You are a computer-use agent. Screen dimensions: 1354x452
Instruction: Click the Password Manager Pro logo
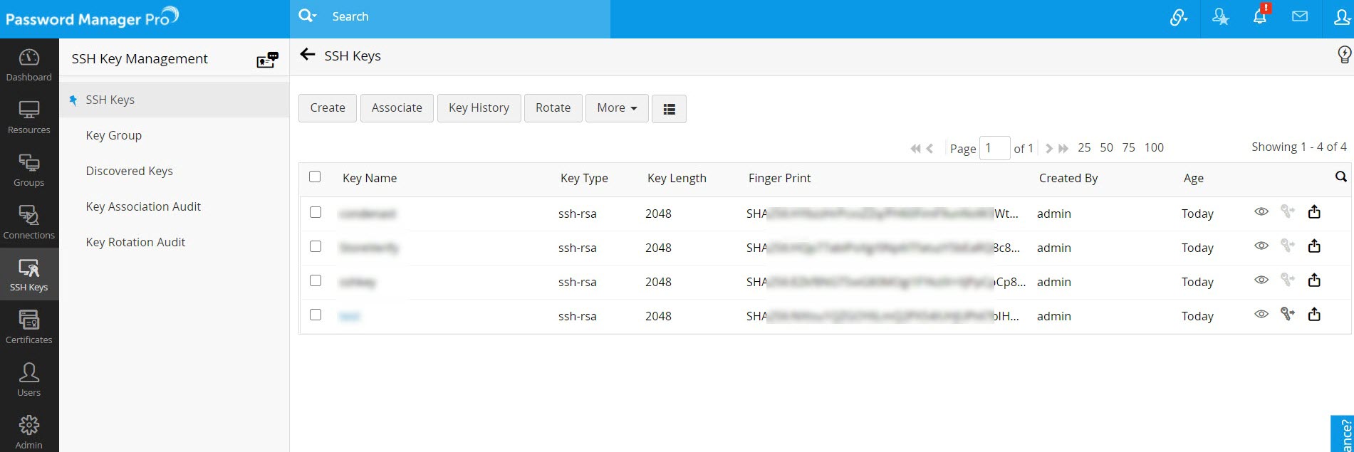92,17
